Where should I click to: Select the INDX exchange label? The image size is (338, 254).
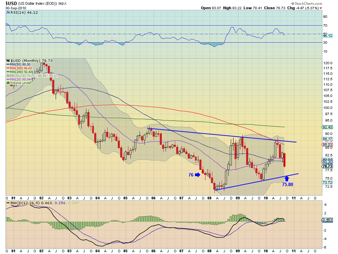(62, 4)
